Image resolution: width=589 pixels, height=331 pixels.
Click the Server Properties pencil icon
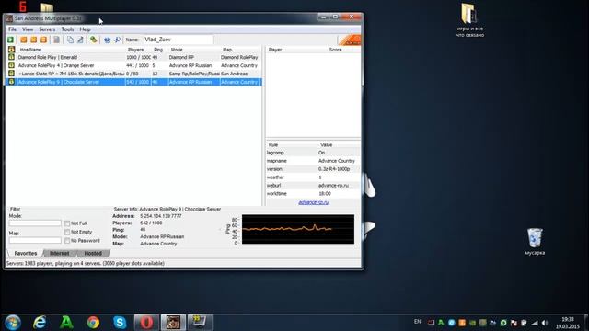pos(80,40)
